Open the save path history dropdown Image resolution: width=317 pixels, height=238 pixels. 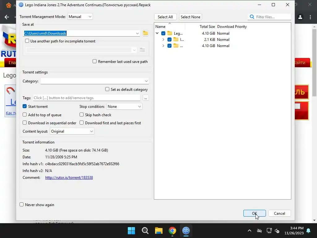coord(137,33)
